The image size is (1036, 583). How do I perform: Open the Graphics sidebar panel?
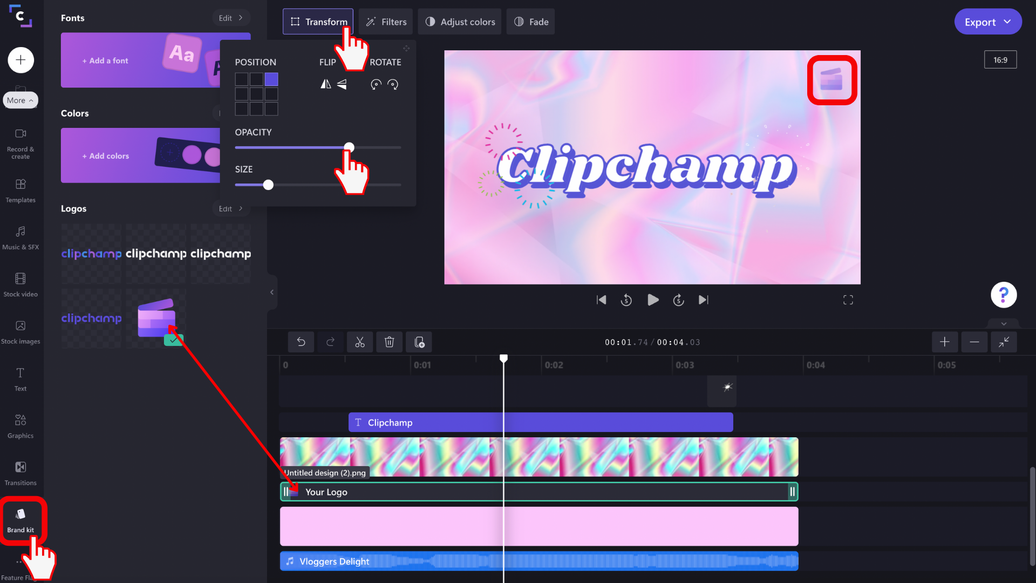coord(21,426)
